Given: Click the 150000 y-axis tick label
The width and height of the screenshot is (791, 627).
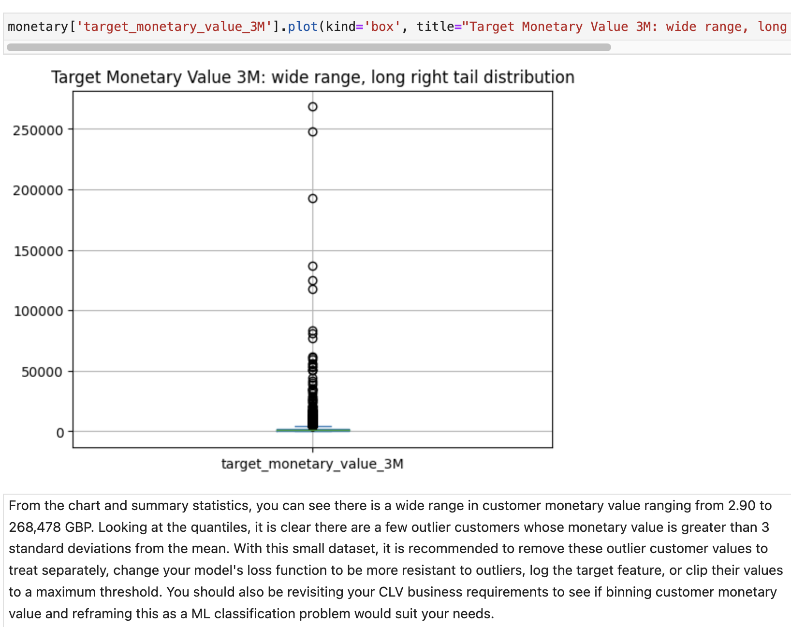Looking at the screenshot, I should click(38, 251).
